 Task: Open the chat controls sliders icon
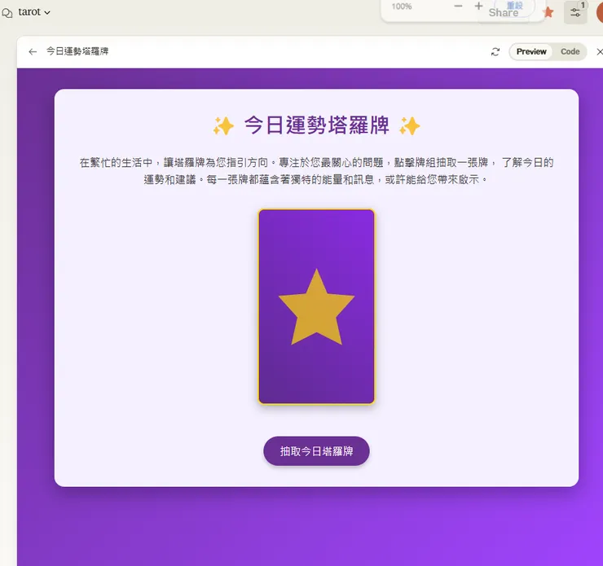575,12
